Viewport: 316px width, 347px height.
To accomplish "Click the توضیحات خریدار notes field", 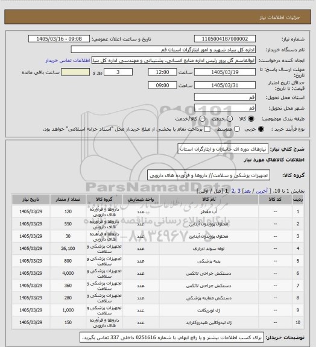I will [172, 337].
